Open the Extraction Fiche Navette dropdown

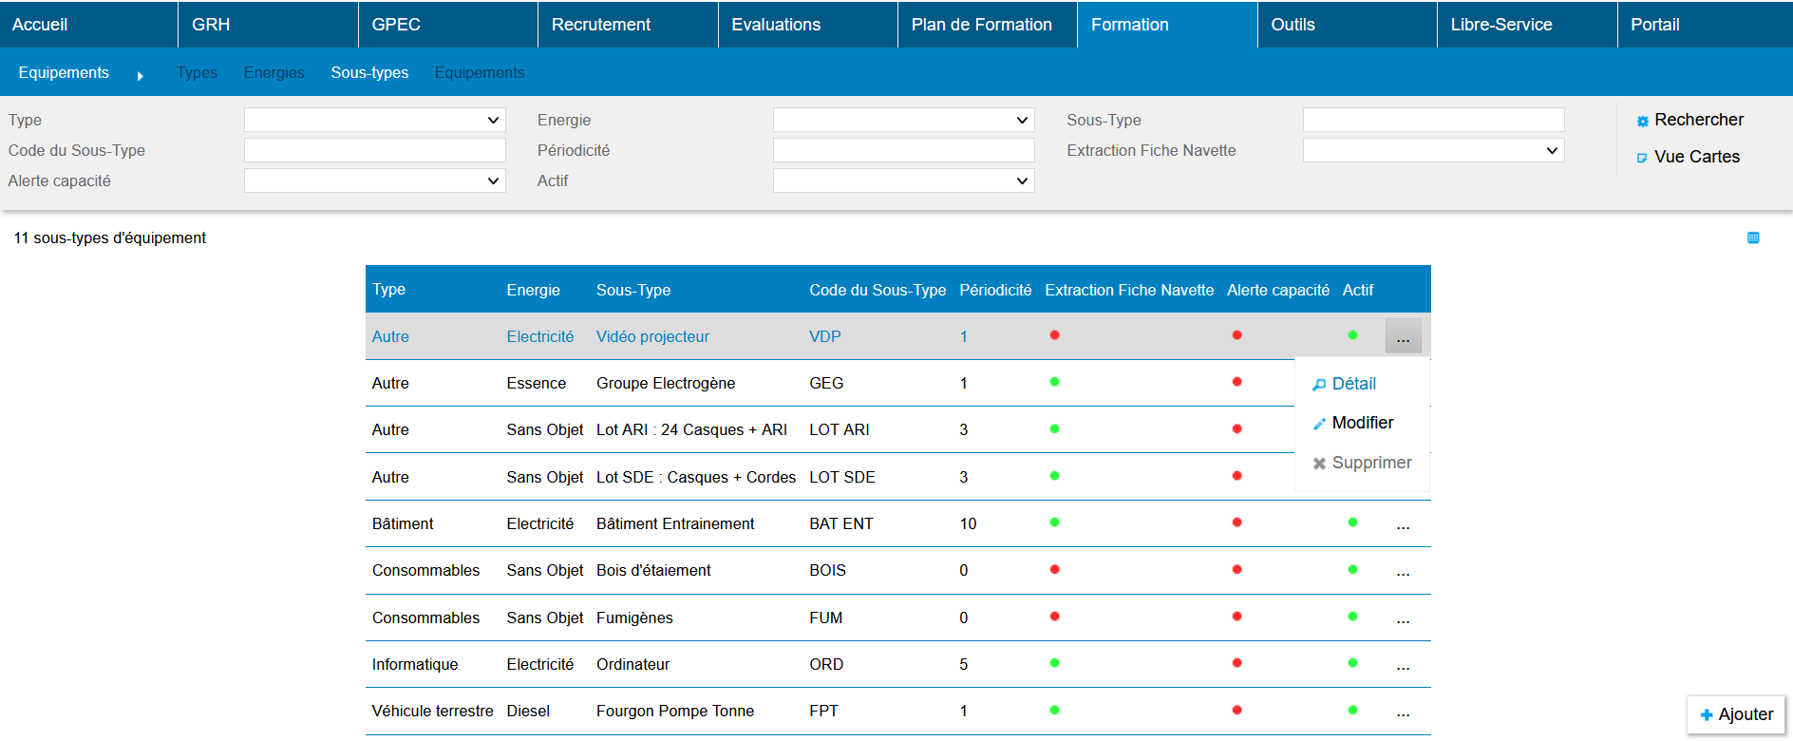point(1432,150)
